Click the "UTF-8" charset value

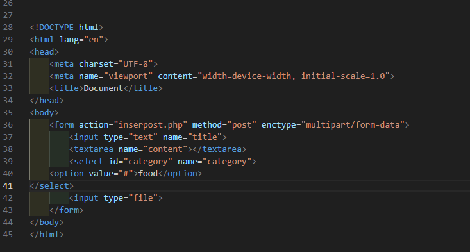pyautogui.click(x=135, y=64)
